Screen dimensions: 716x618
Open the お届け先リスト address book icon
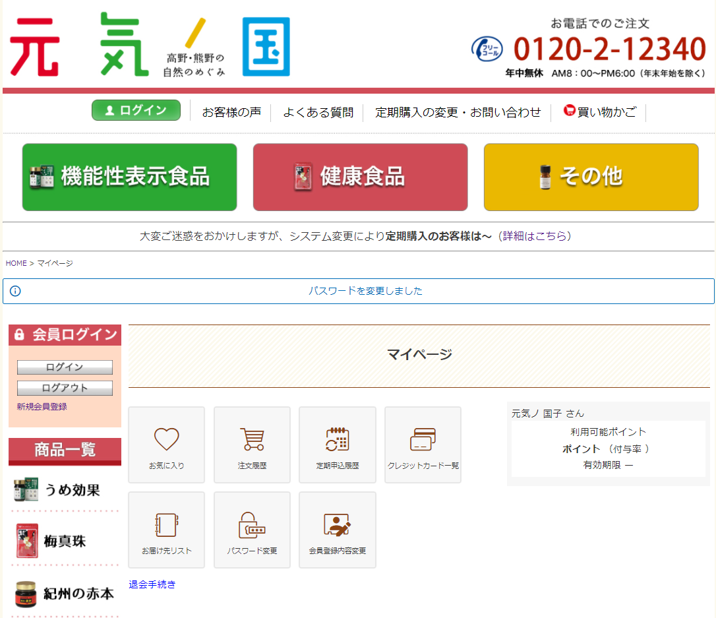166,530
